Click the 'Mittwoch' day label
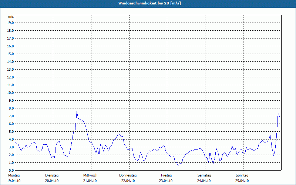The height and width of the screenshot is (185, 296). pyautogui.click(x=90, y=175)
